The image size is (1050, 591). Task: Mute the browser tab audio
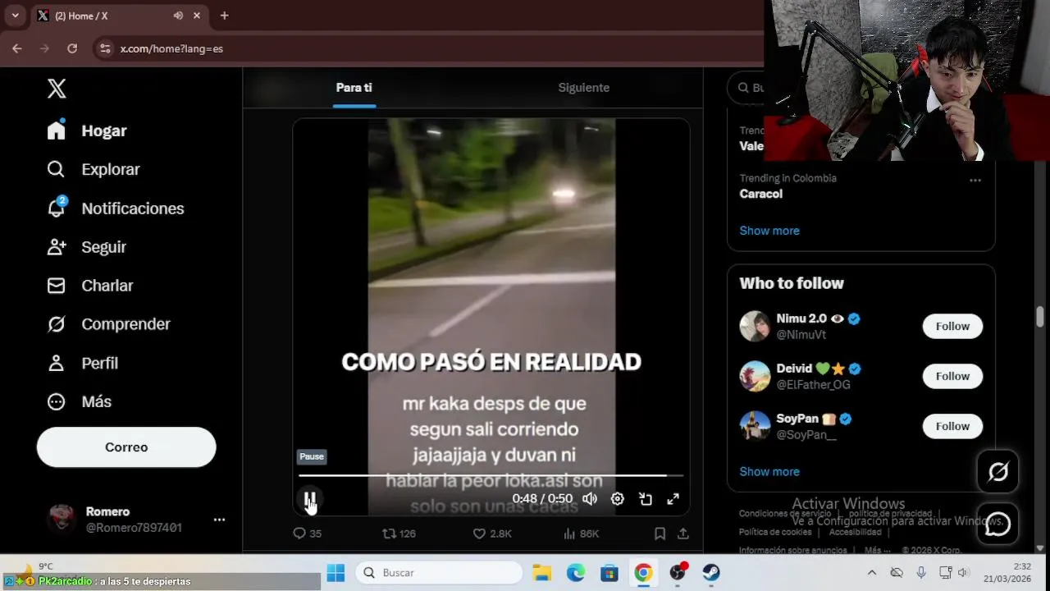point(178,16)
